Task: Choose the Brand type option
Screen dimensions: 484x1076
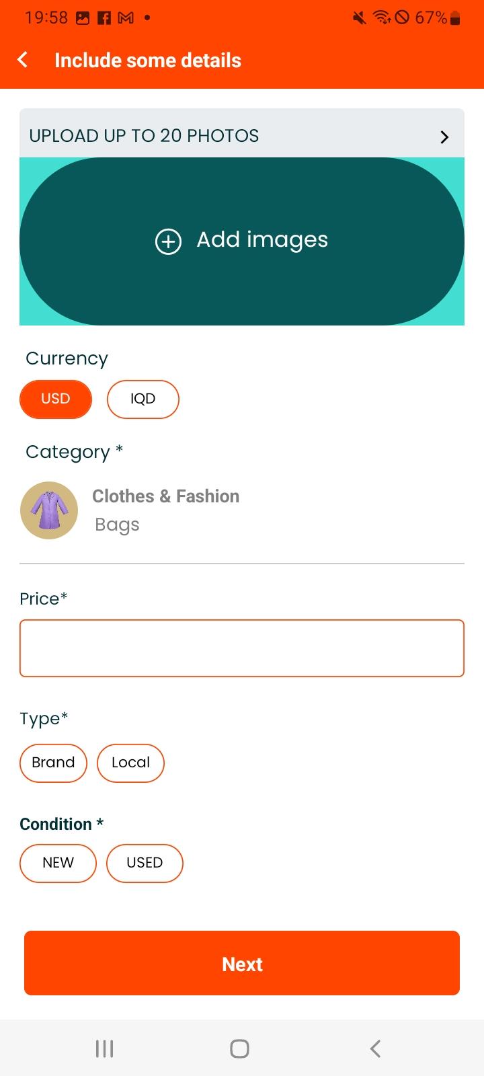Action: (x=53, y=763)
